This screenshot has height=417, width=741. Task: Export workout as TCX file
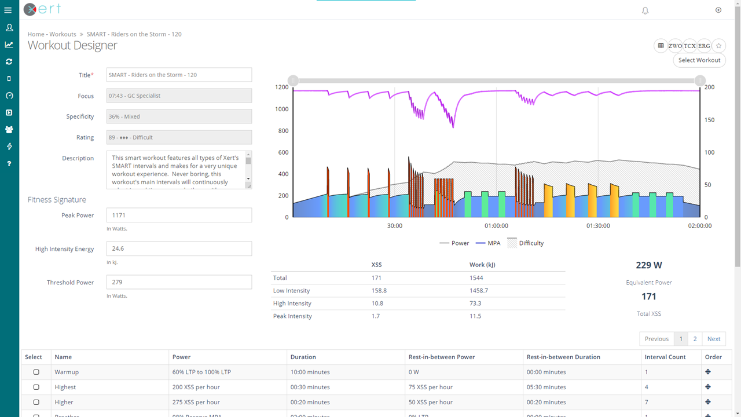[689, 46]
